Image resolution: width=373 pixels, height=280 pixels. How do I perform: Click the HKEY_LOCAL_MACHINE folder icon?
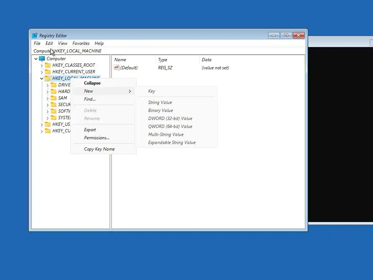[48, 78]
